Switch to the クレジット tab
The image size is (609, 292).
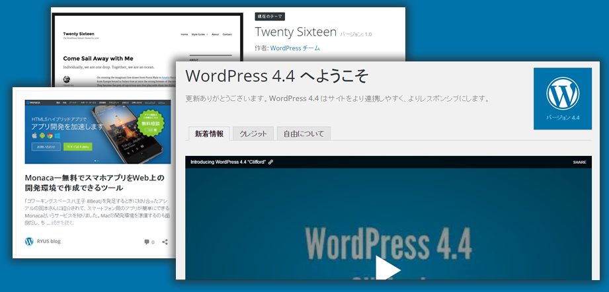tap(253, 133)
